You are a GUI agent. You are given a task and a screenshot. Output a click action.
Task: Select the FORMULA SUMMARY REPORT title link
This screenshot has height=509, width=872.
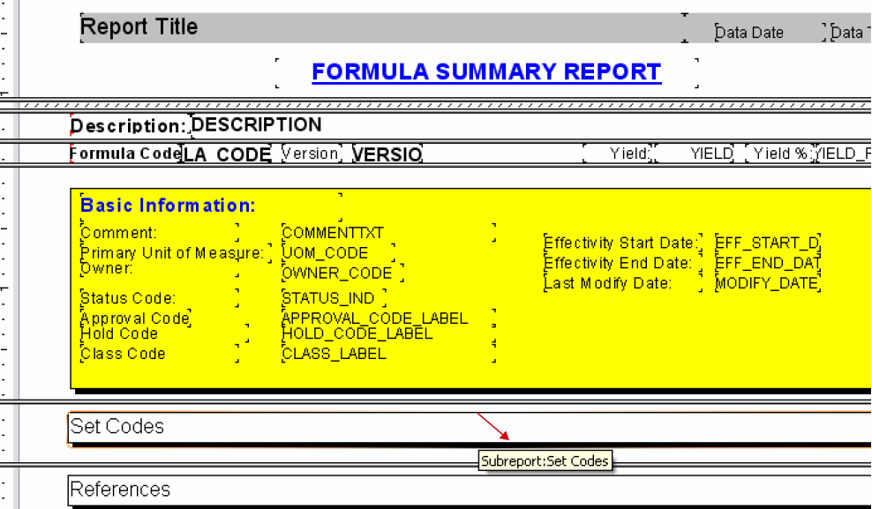tap(486, 71)
